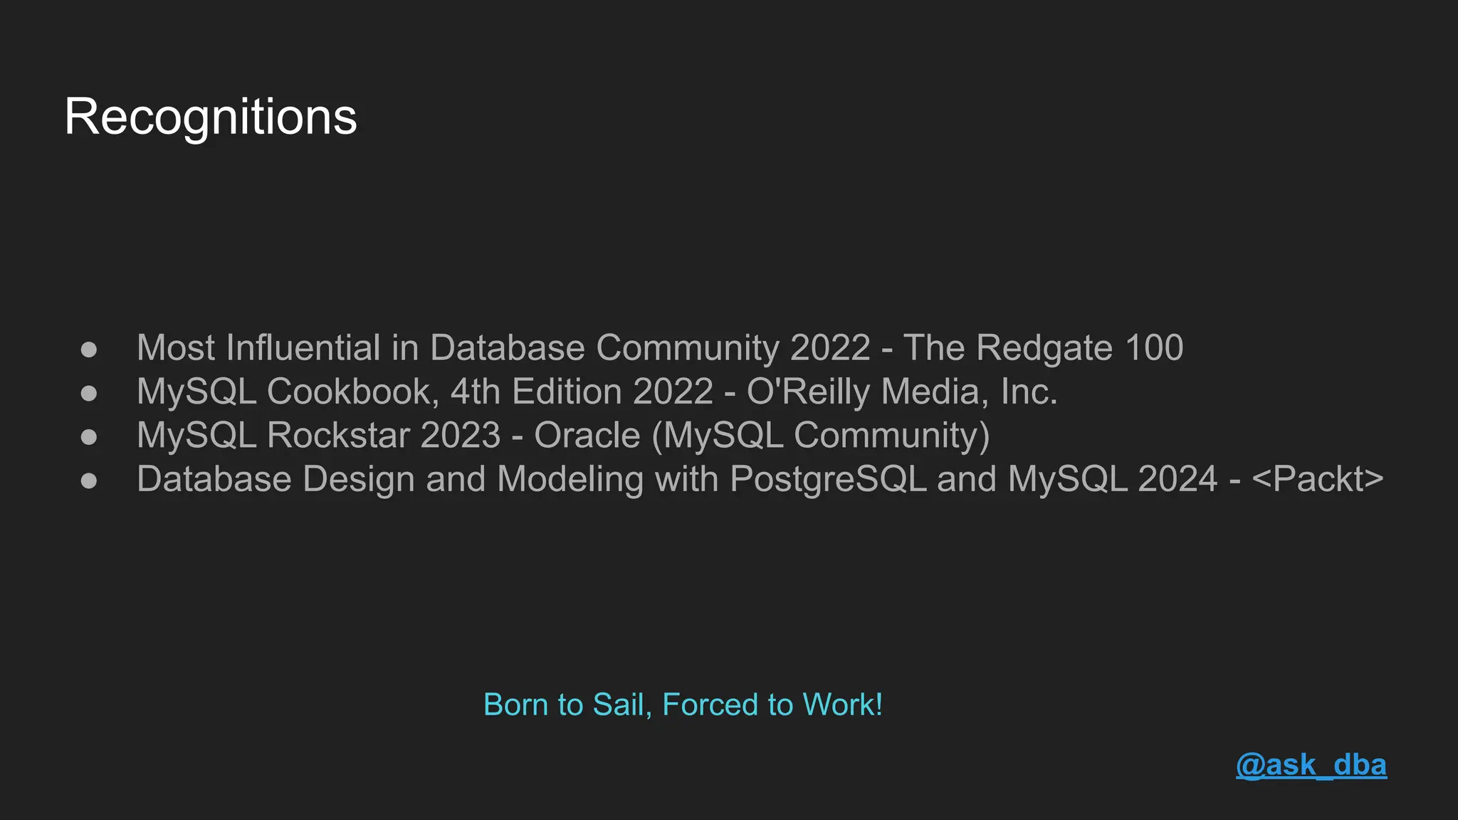
Task: Click the year 2024 in the last bullet
Action: tap(1178, 479)
